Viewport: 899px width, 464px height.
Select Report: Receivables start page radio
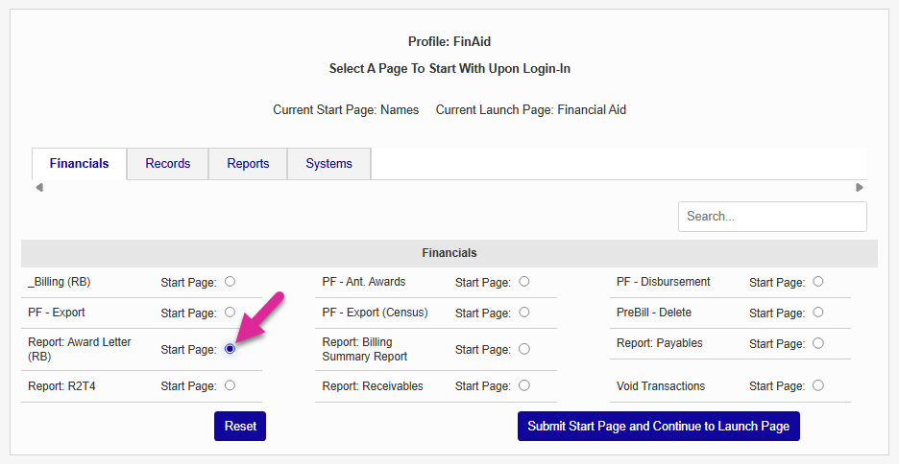(523, 385)
